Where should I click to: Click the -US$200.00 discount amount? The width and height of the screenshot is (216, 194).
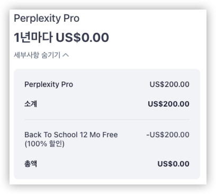[168, 135]
